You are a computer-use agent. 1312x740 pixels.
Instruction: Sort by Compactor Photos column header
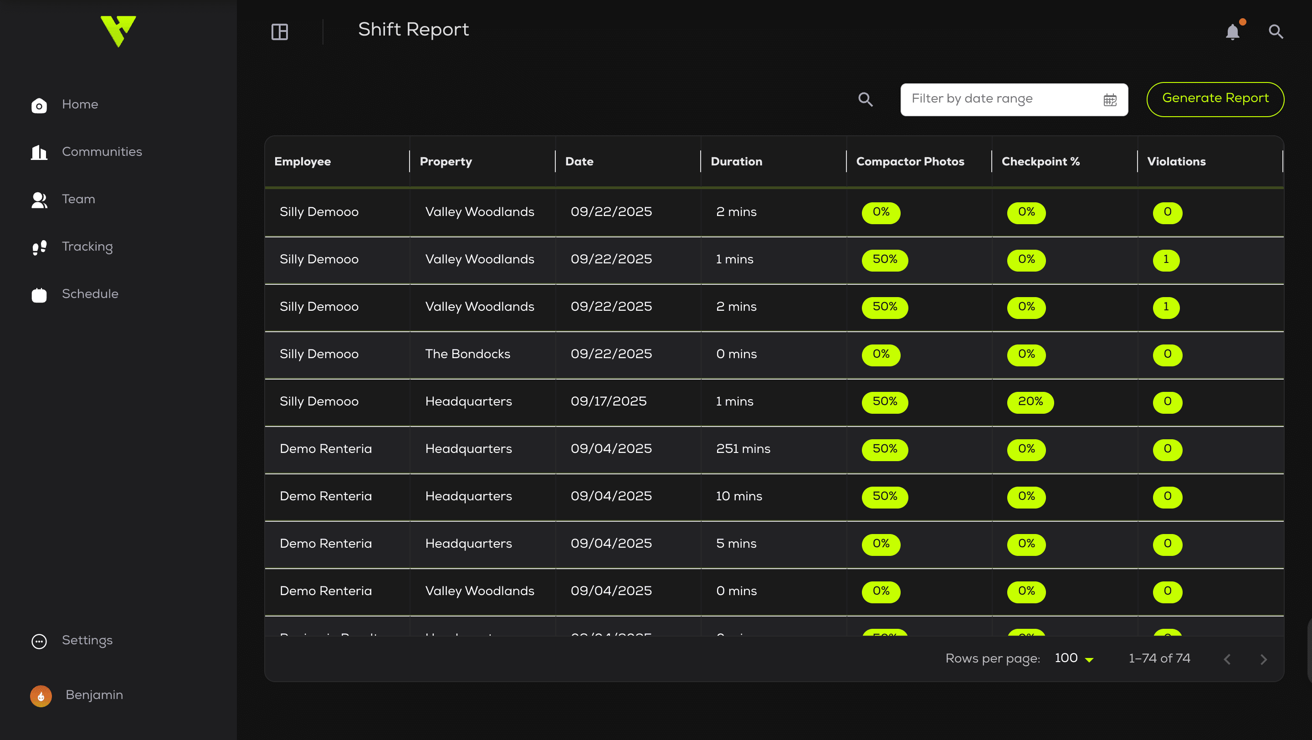point(910,161)
